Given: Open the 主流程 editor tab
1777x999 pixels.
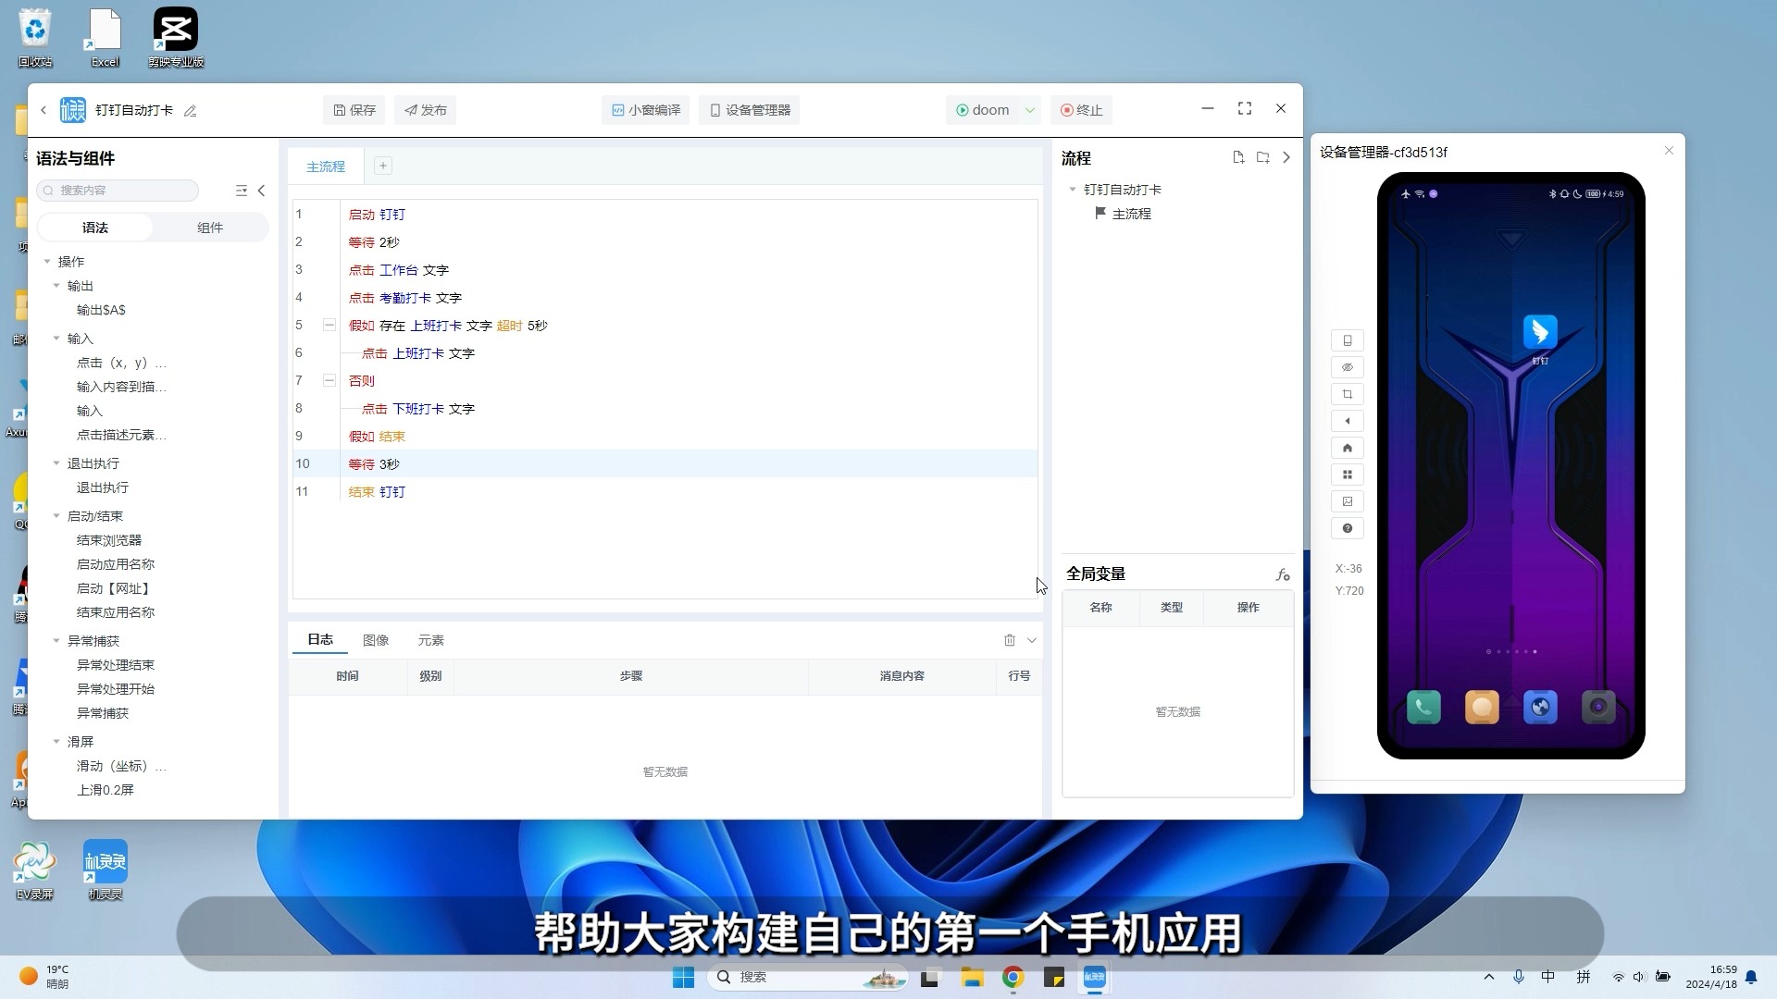Looking at the screenshot, I should pos(326,166).
